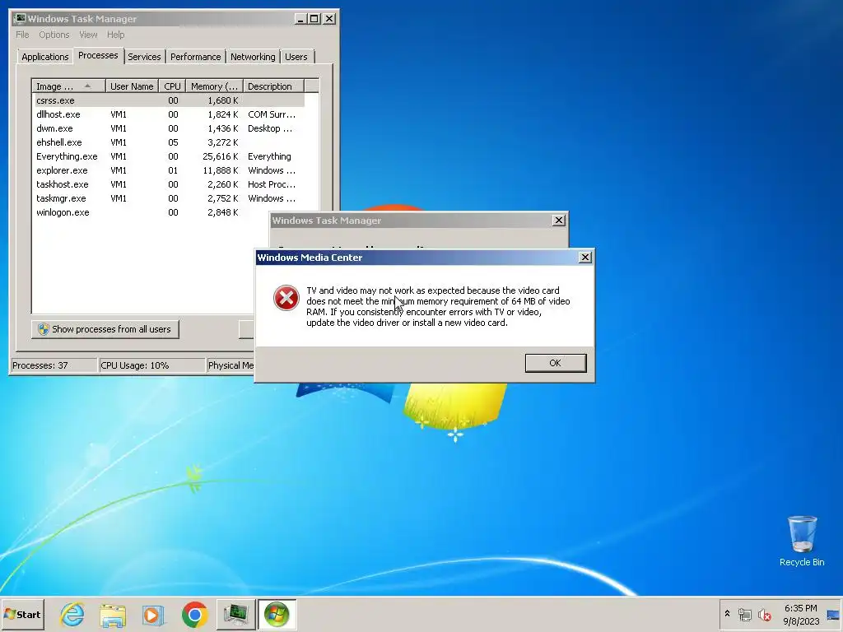
Task: Maximize the Windows Task Manager window
Action: (x=314, y=19)
